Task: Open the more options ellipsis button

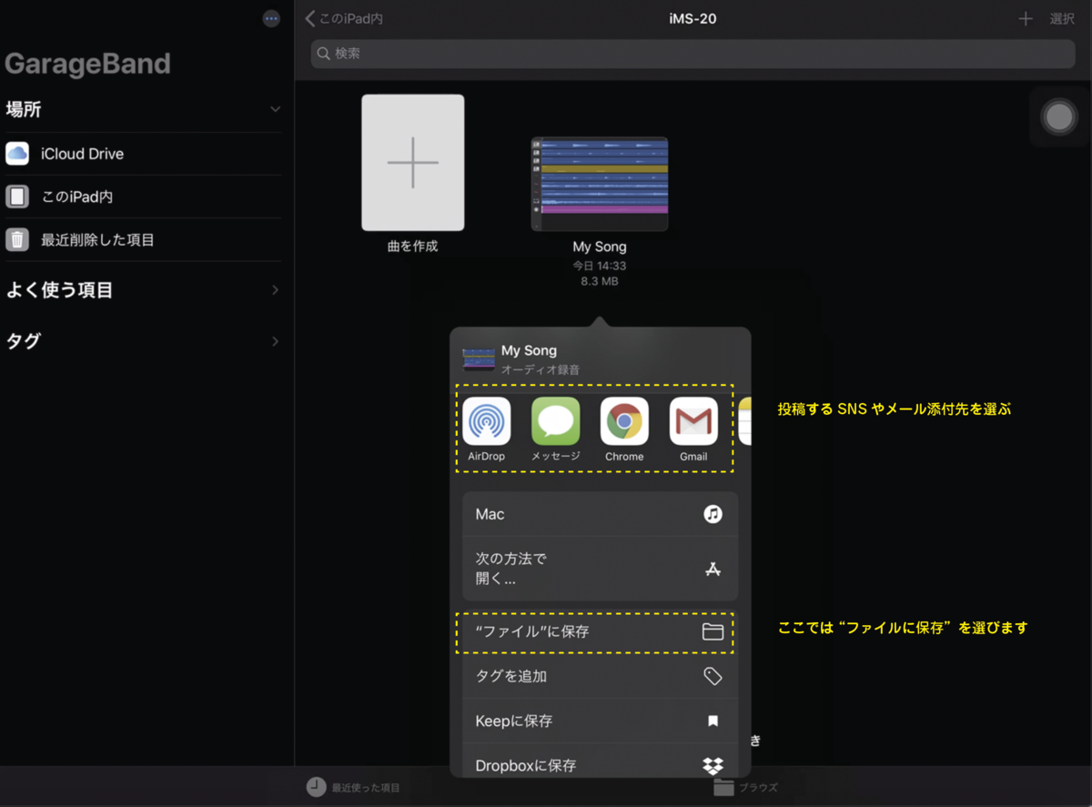Action: tap(271, 18)
